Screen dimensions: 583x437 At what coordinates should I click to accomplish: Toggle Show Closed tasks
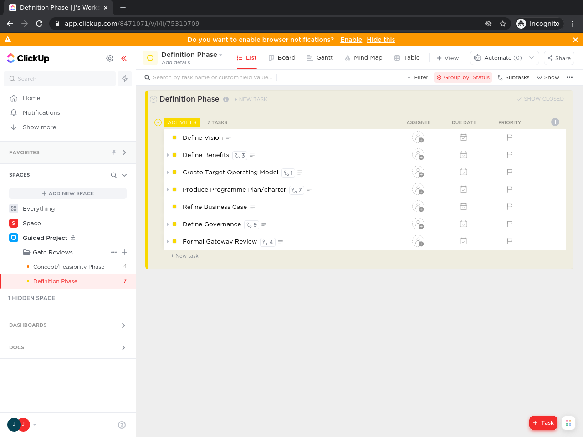(x=541, y=99)
